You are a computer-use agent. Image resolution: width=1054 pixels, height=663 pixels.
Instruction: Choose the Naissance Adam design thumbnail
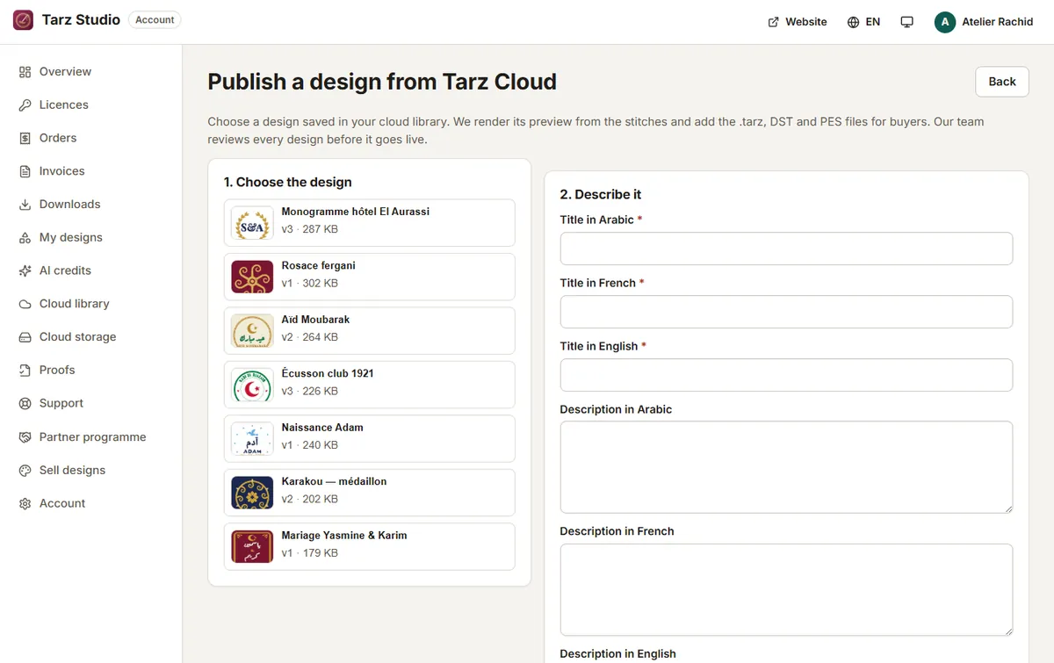[252, 438]
